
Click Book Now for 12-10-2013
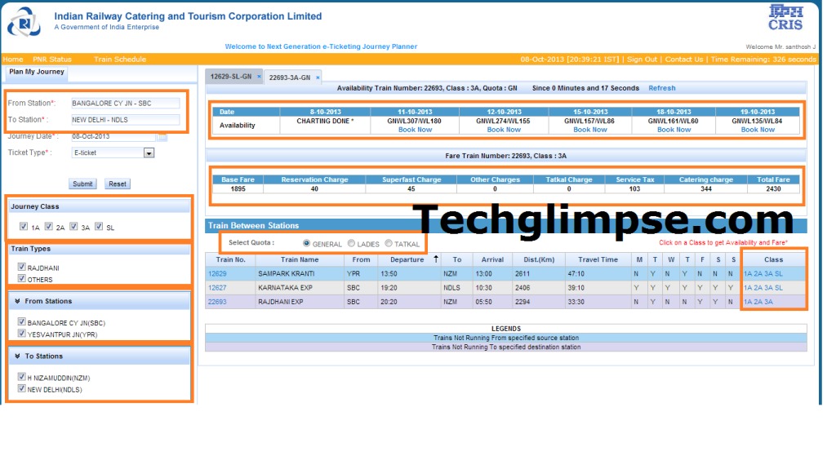[x=504, y=130]
